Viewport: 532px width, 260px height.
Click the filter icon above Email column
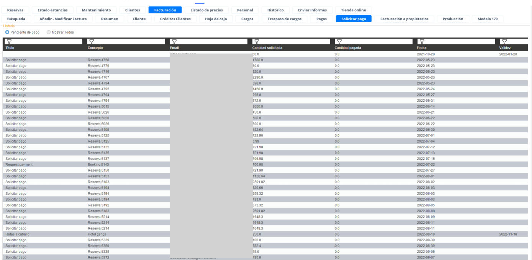click(x=174, y=41)
